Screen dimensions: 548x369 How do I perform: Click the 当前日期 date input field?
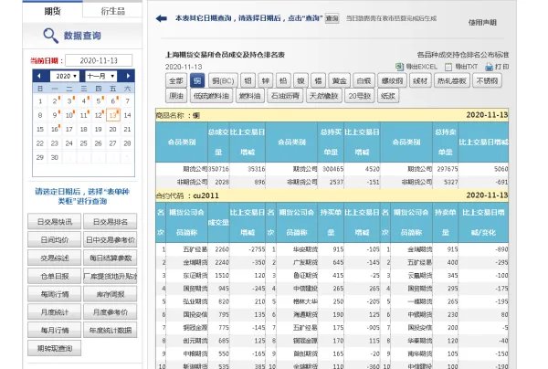[x=99, y=60]
